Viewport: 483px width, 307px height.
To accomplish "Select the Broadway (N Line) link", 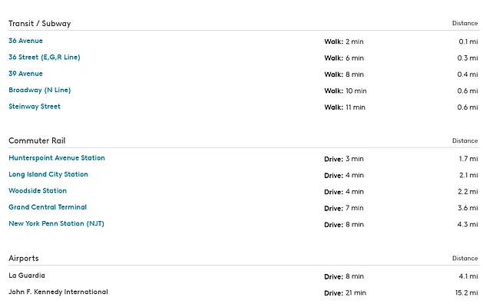I will tap(39, 90).
